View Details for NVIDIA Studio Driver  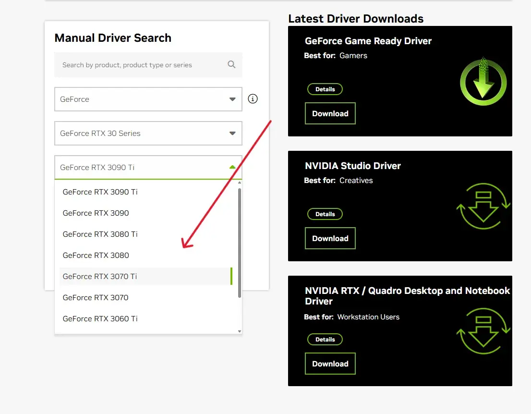pyautogui.click(x=325, y=214)
